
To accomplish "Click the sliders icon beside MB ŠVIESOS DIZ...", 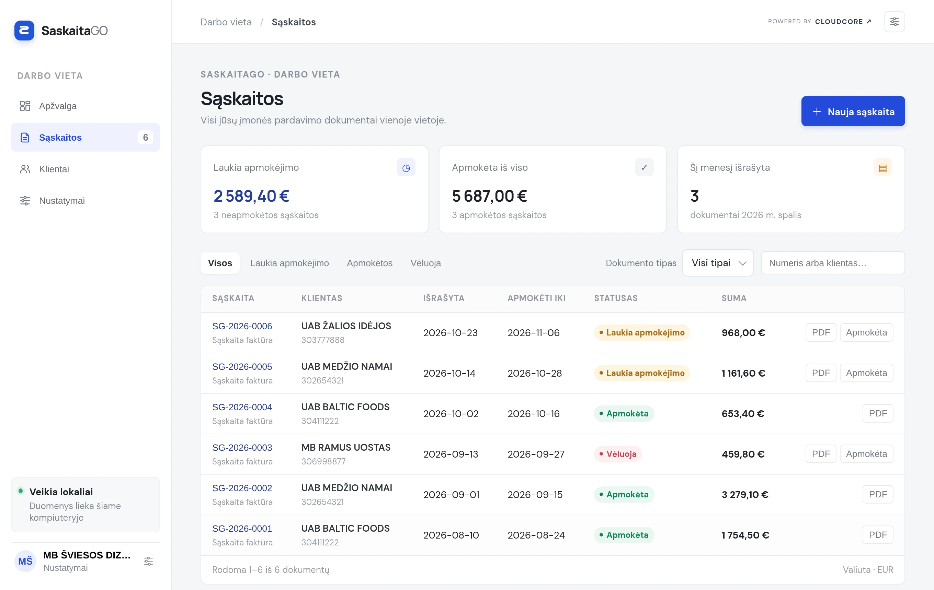I will click(x=148, y=561).
